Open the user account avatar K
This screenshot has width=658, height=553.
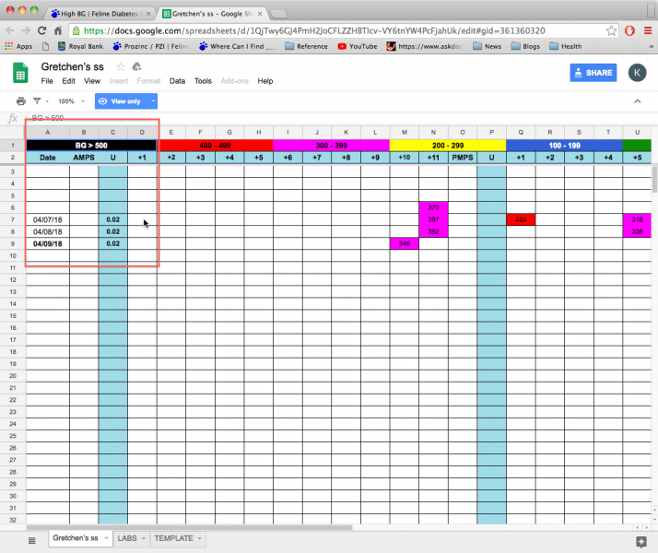[x=637, y=73]
